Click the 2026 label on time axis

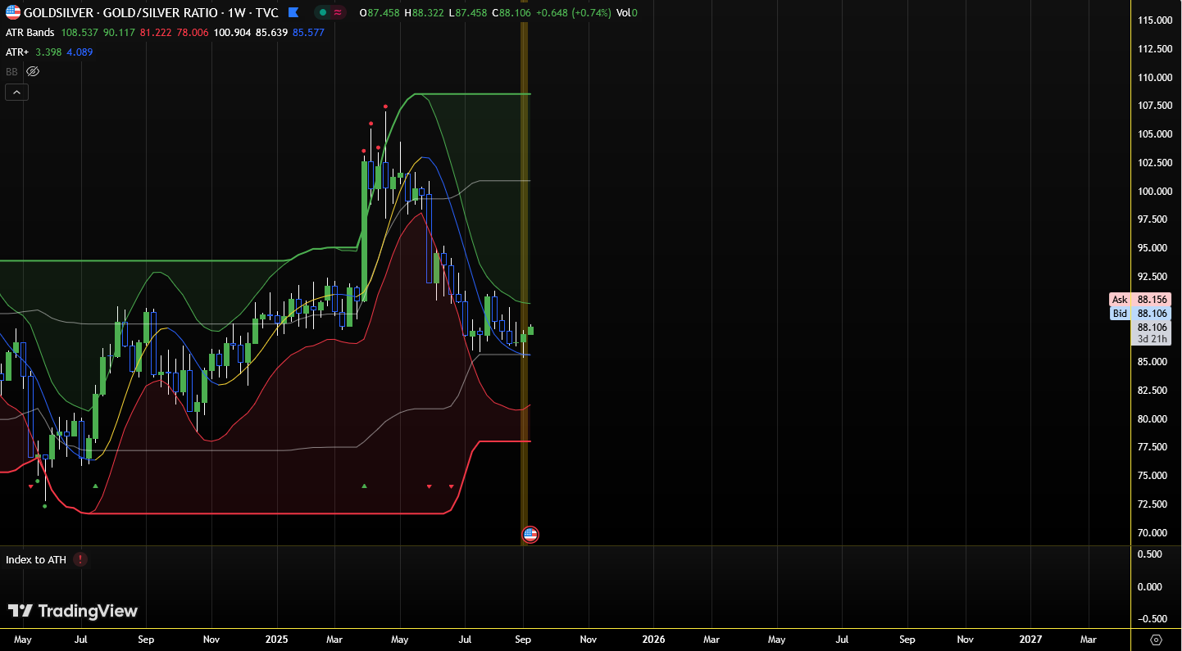(653, 639)
